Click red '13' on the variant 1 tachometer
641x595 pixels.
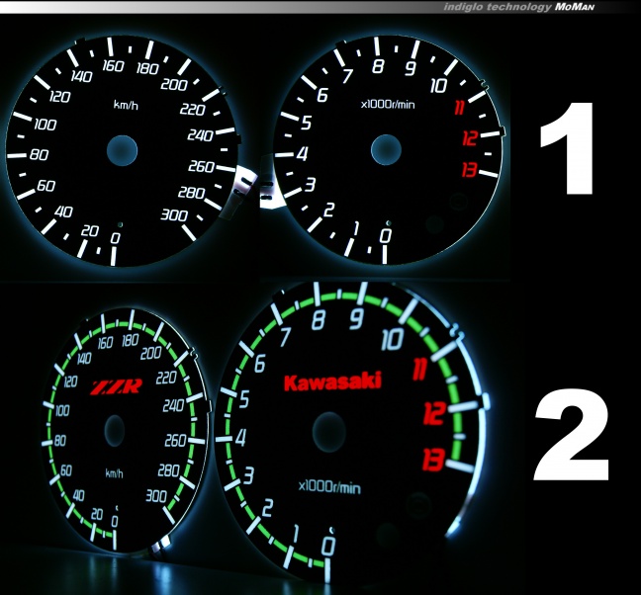(x=469, y=169)
